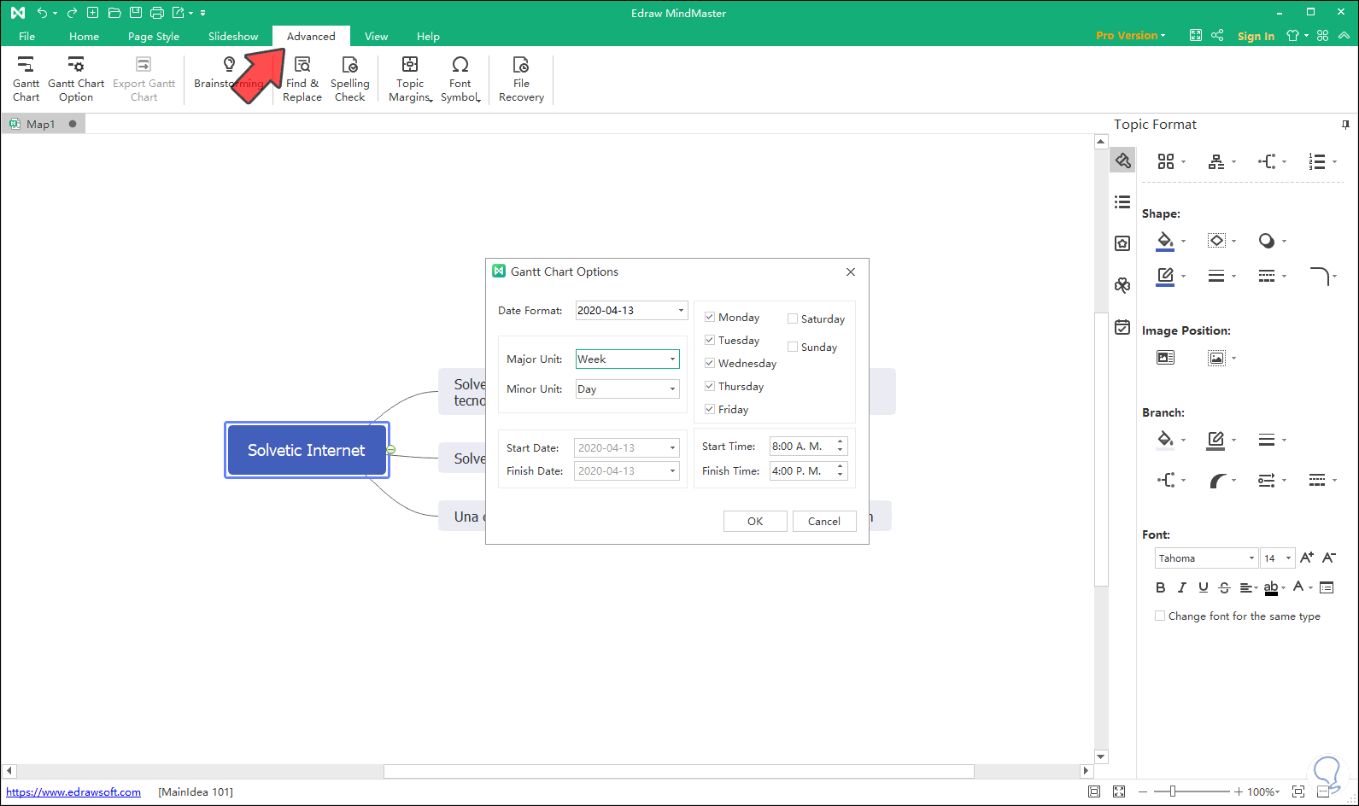Click the horizontal scrollbar thumb
This screenshot has height=806, width=1359.
(x=679, y=771)
